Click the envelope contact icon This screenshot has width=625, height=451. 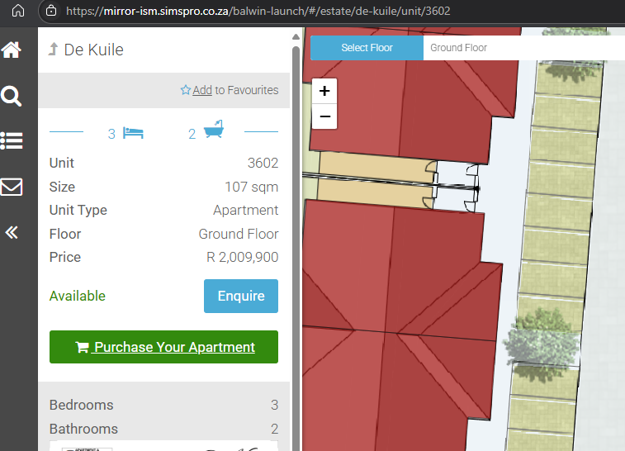[12, 187]
